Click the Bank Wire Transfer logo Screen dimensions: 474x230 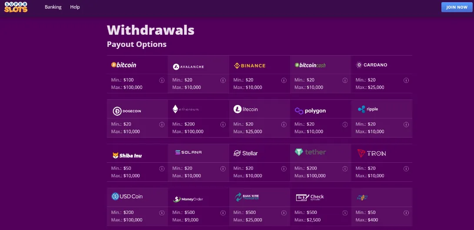(247, 197)
